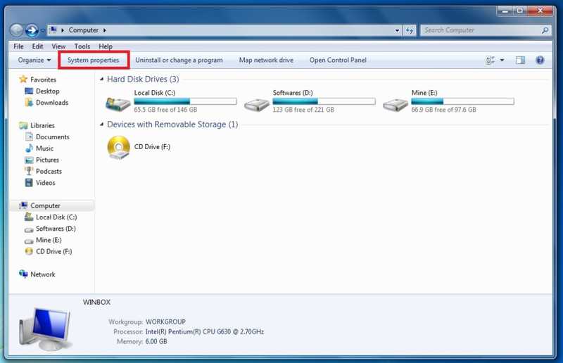Open the change view dropdown arrow

pos(502,60)
